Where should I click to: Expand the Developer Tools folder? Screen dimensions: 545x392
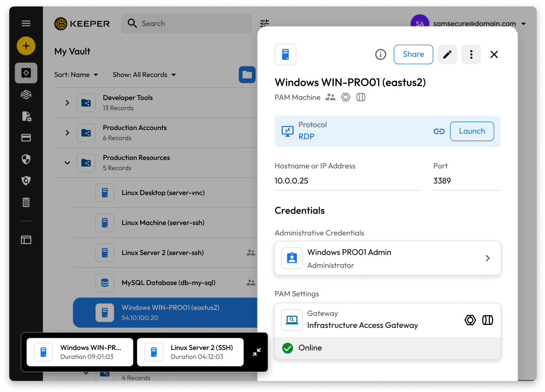(x=67, y=103)
